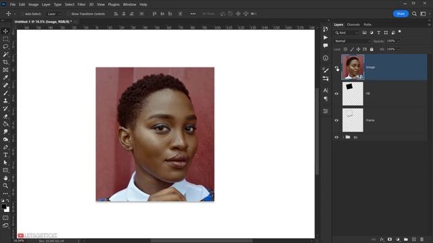Open the Normal blend mode dropdown
Screen dimensions: 433x243
352,41
